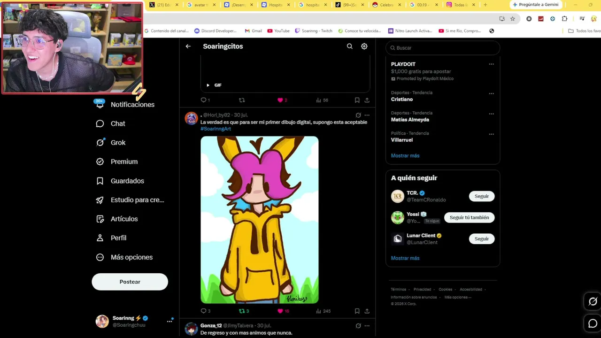Image resolution: width=601 pixels, height=338 pixels.
Task: Post a new tweet with Postear
Action: [x=130, y=282]
